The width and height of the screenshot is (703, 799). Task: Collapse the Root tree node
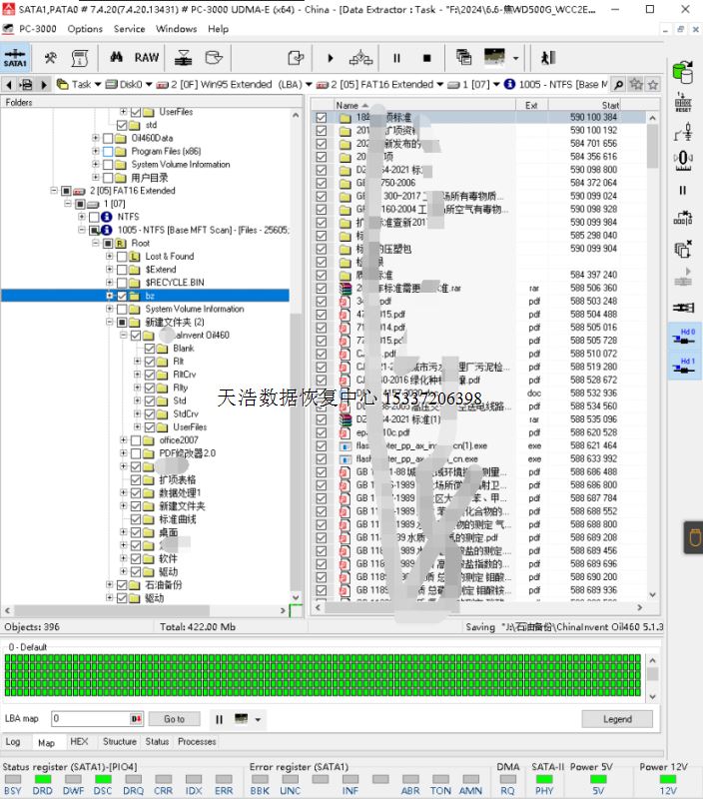point(96,243)
